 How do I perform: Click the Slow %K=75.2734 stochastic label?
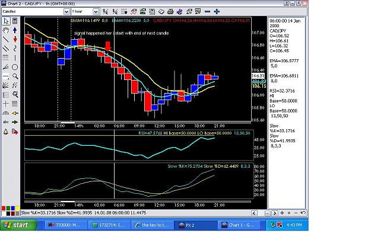tap(185, 167)
